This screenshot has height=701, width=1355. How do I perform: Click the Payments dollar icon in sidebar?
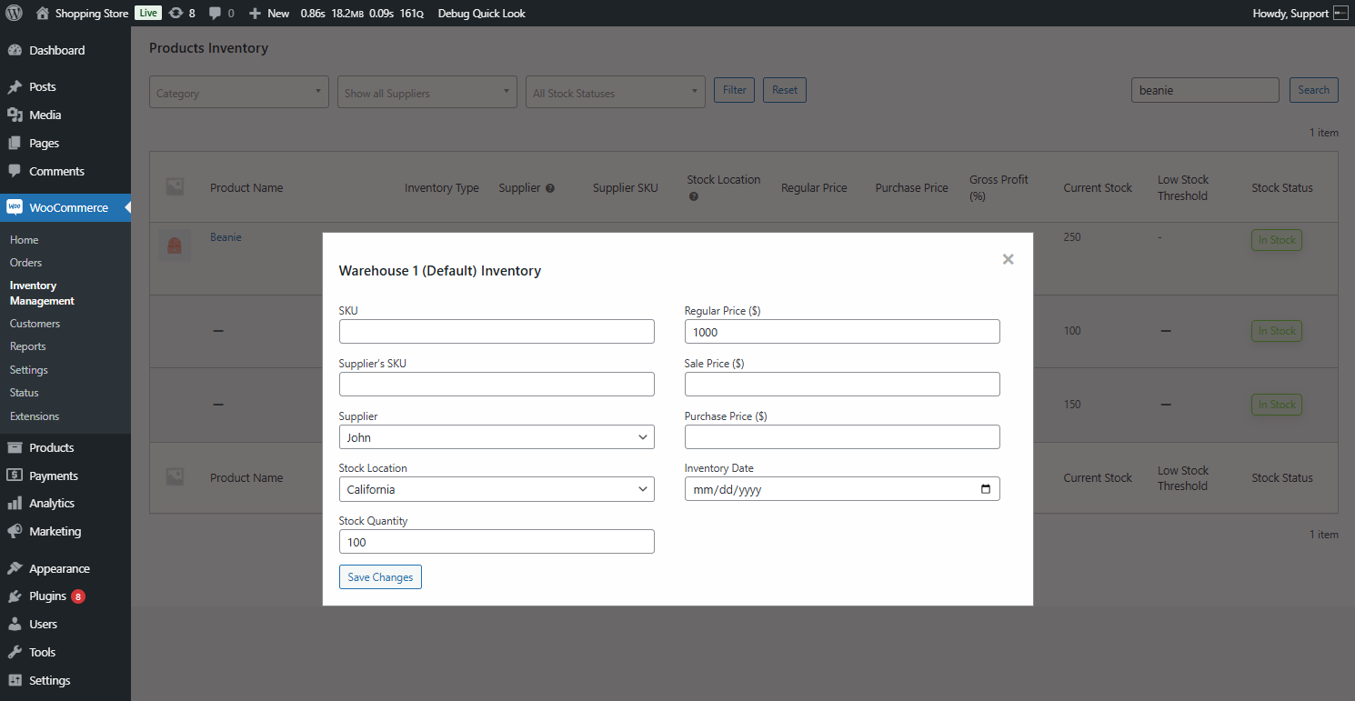15,476
